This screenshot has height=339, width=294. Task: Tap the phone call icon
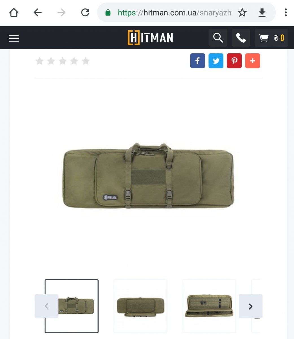point(241,38)
